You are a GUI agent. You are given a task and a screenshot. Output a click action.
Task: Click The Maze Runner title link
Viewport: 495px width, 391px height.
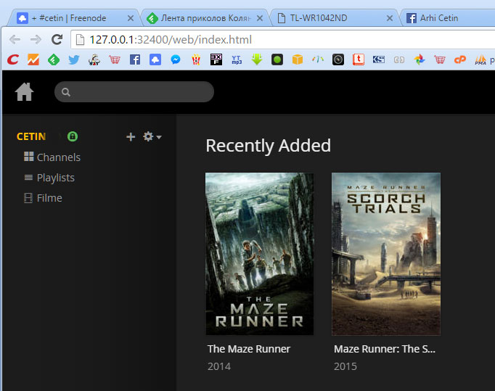click(x=249, y=349)
